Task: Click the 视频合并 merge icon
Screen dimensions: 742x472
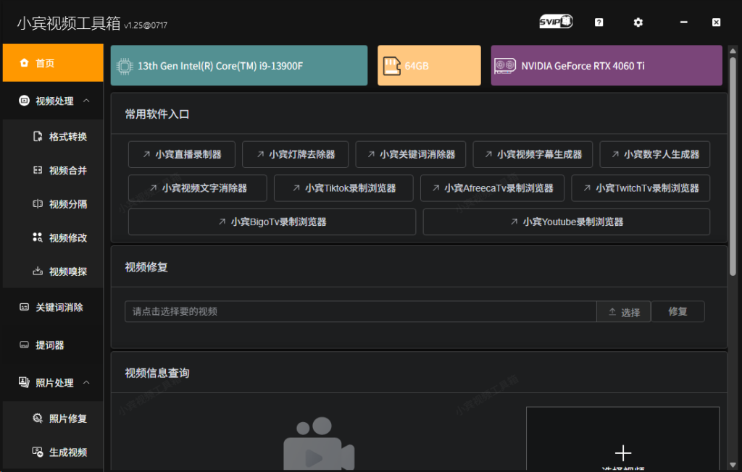Action: pos(38,170)
